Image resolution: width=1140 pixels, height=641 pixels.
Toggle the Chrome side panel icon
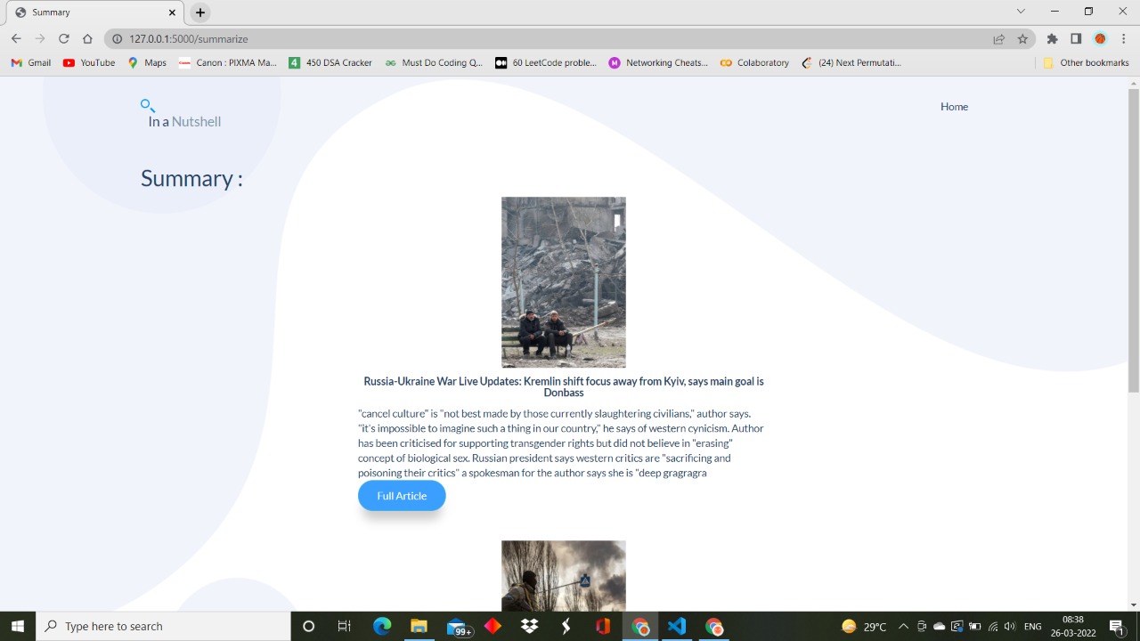pos(1076,38)
